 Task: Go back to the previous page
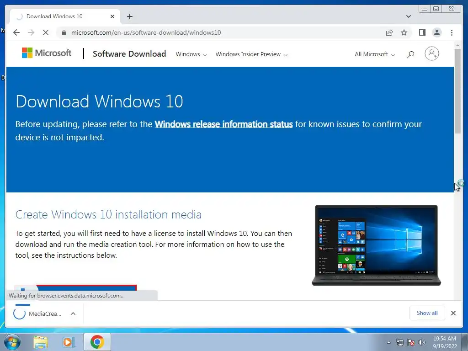16,32
